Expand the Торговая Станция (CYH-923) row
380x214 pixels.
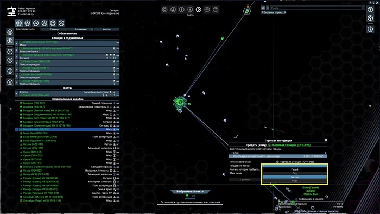point(17,43)
